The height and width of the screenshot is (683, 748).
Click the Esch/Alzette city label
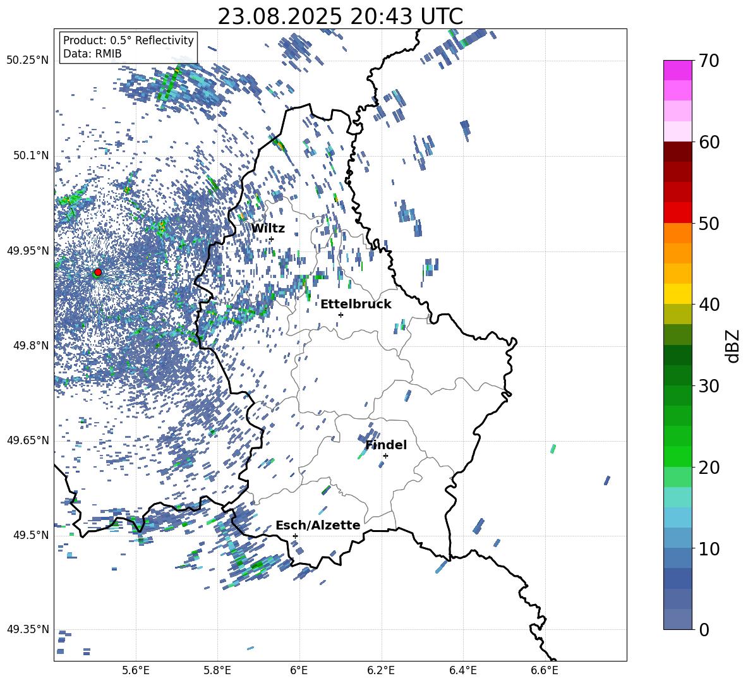[318, 526]
